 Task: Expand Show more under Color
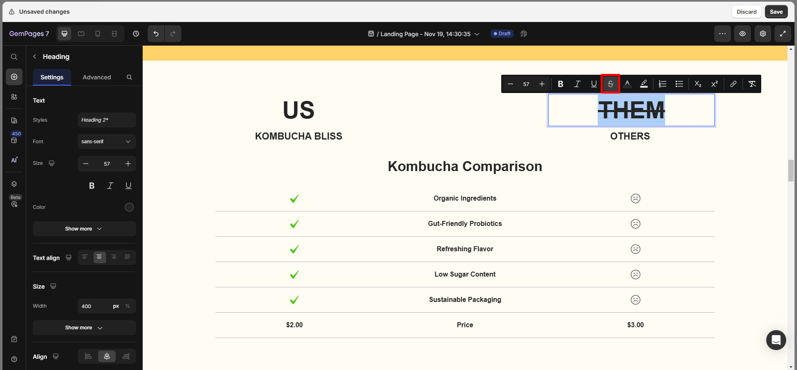84,229
